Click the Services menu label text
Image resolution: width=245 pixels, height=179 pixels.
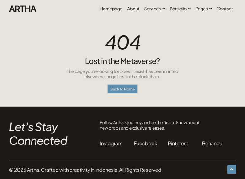(x=152, y=9)
